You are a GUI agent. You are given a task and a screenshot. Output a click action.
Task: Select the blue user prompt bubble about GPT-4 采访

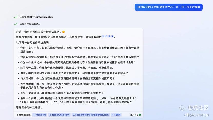pos(169,7)
